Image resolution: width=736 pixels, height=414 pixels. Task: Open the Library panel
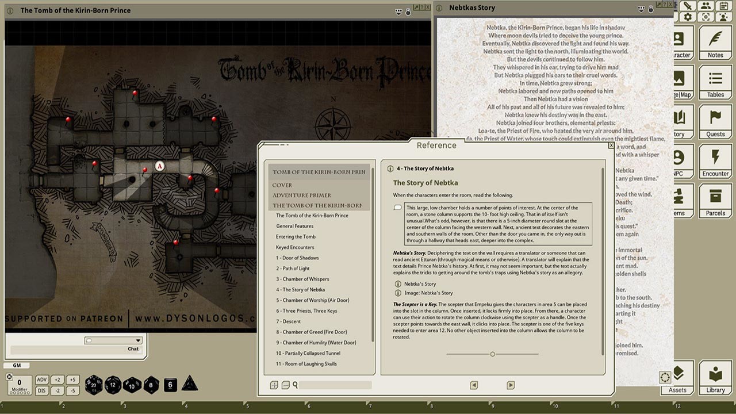coord(715,378)
